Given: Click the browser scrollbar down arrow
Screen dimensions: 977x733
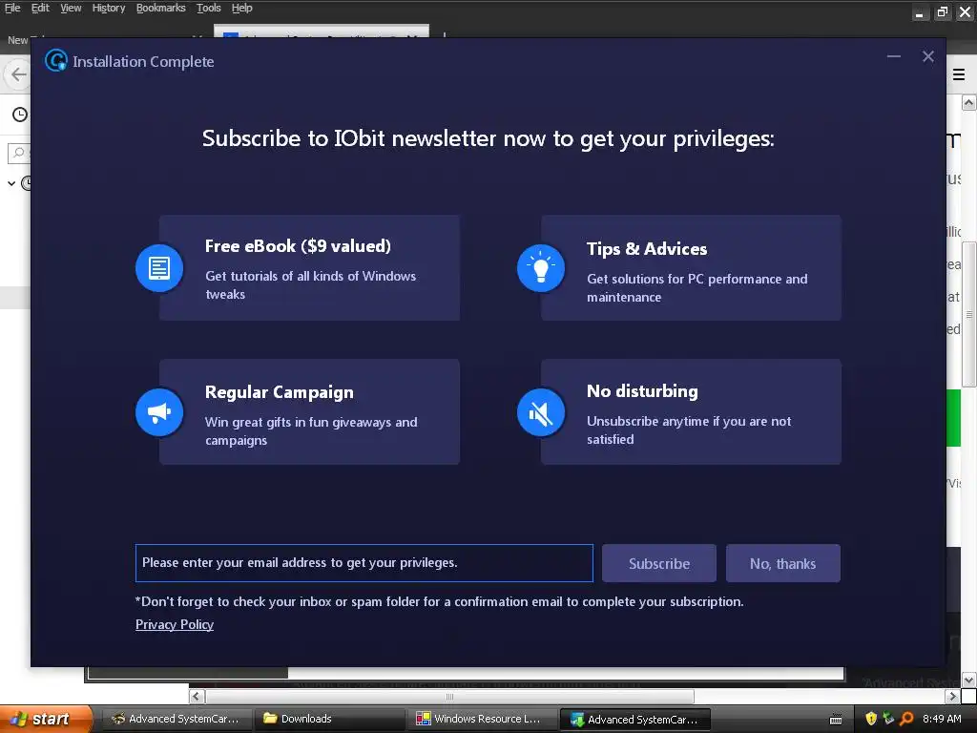Looking at the screenshot, I should tap(969, 680).
